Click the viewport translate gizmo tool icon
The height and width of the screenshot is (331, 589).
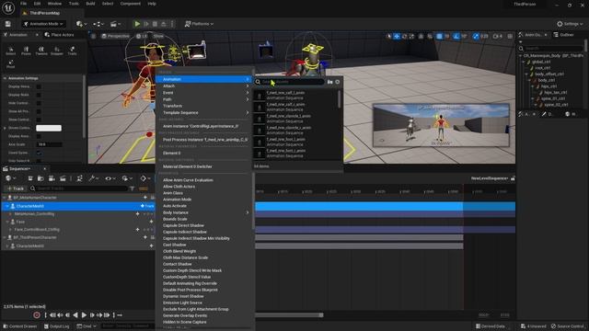397,37
